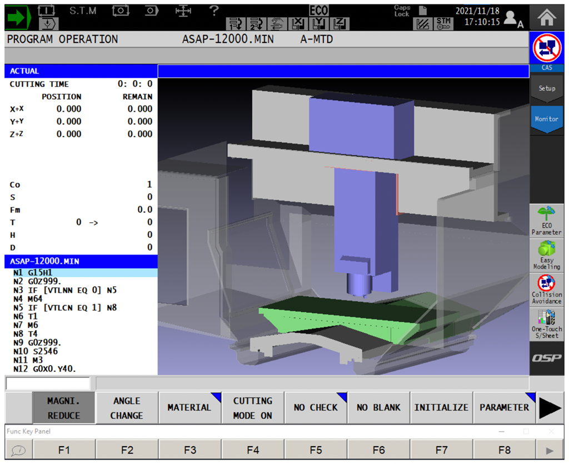Viewport: 569px width, 464px height.
Task: Switch to the Setup tab
Action: pyautogui.click(x=546, y=88)
